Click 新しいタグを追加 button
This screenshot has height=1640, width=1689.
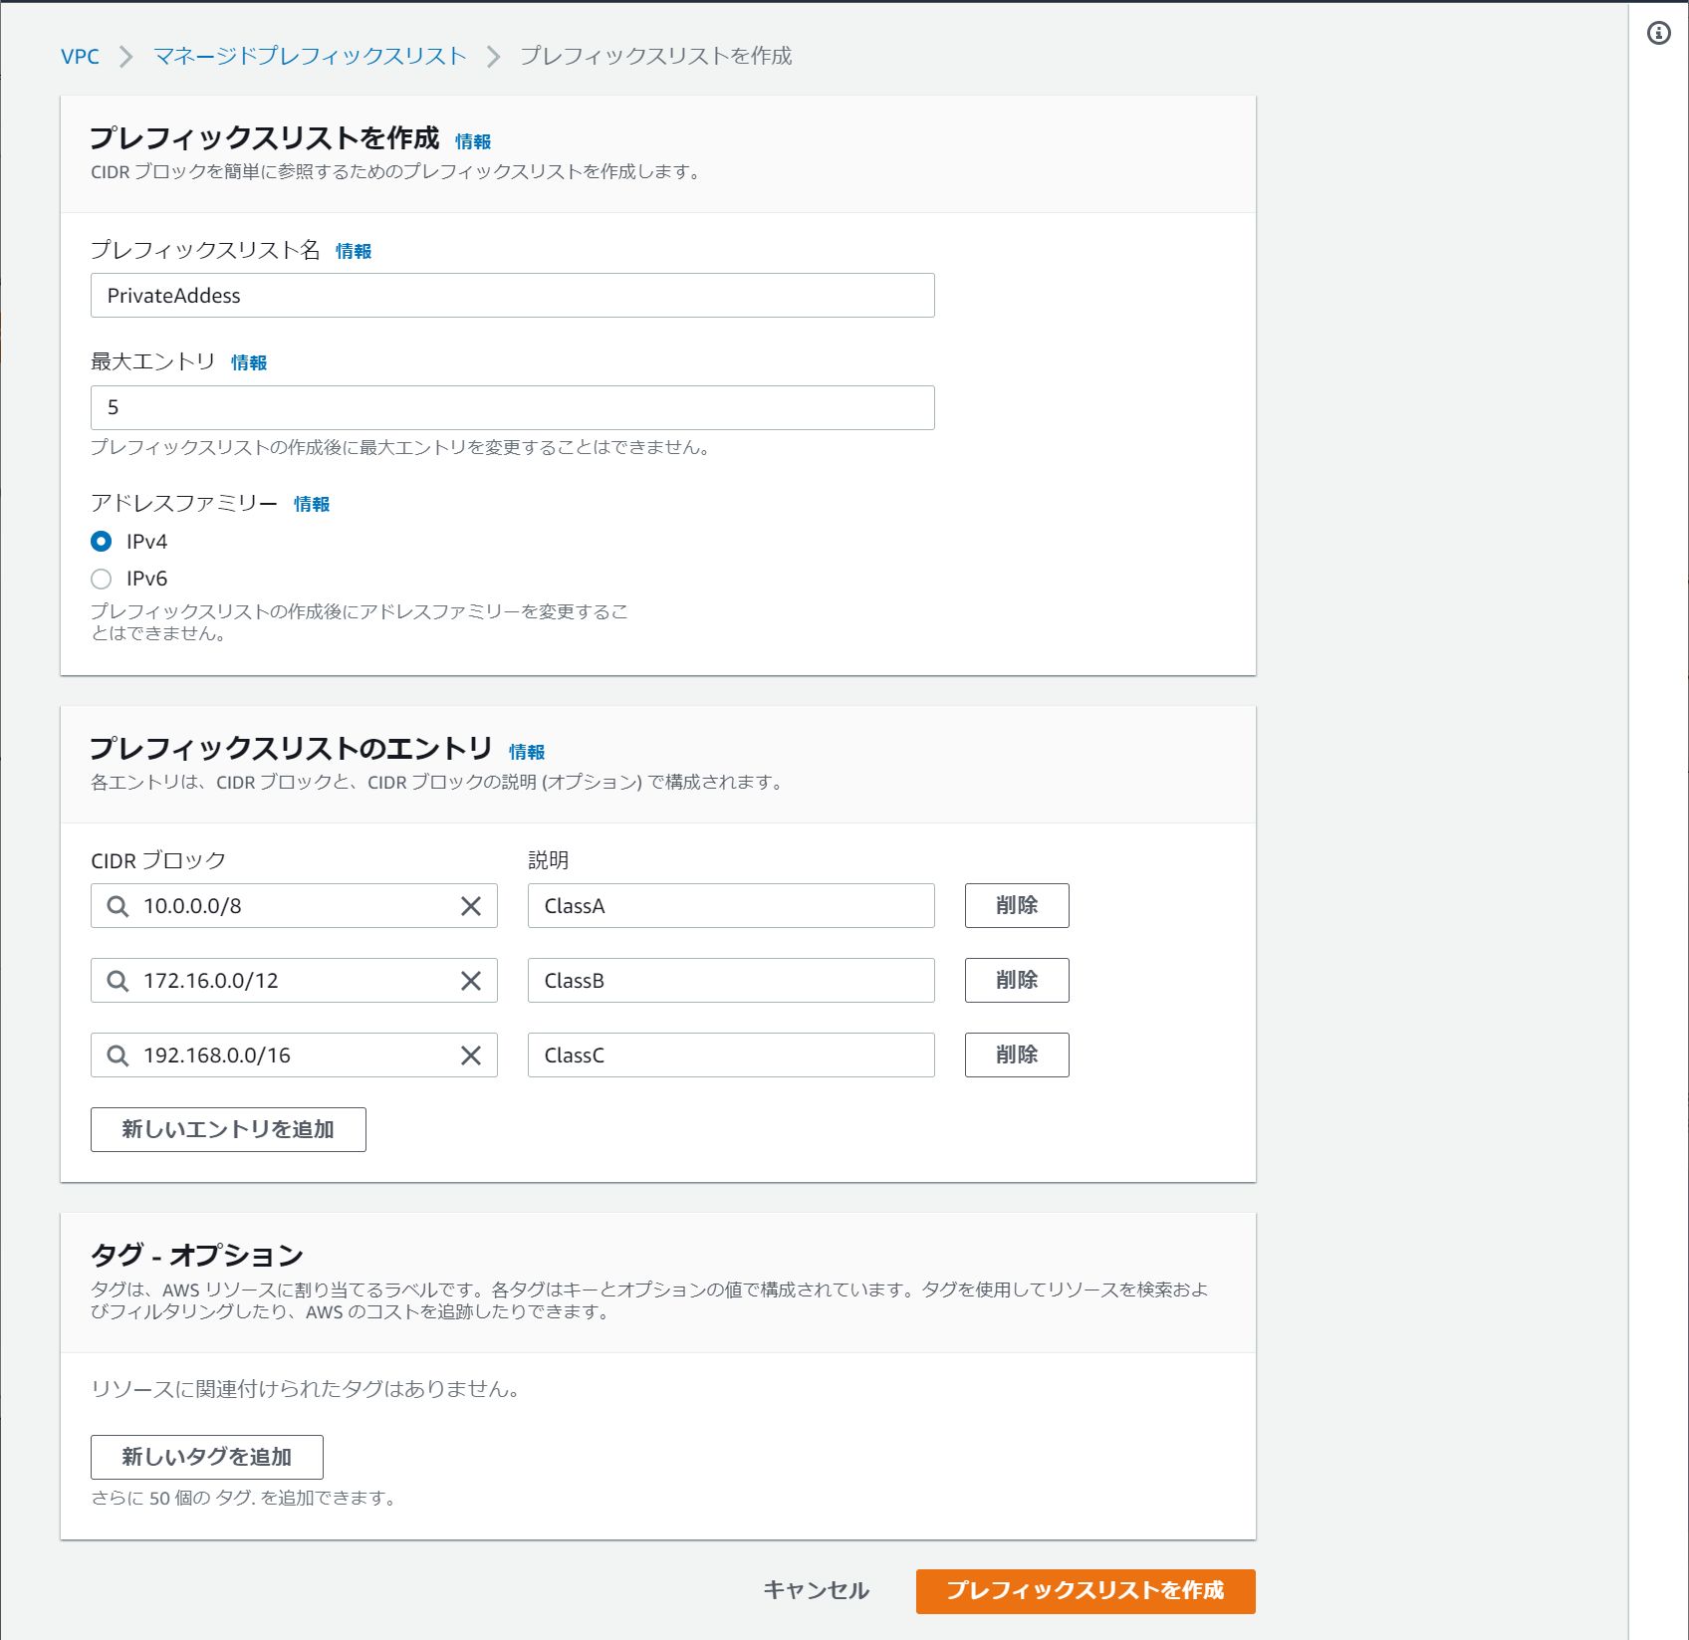point(207,1457)
